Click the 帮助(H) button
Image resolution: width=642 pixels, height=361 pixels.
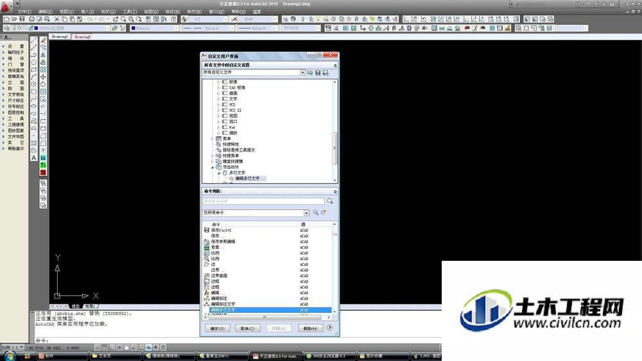tap(310, 328)
